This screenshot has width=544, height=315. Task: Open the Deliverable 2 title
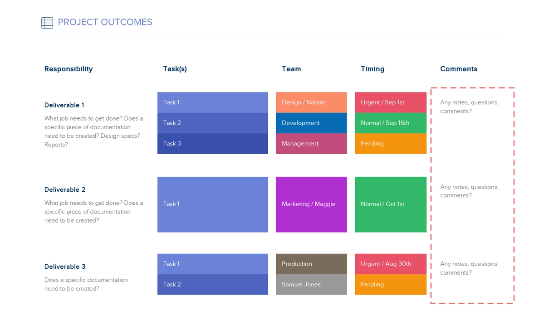point(65,190)
